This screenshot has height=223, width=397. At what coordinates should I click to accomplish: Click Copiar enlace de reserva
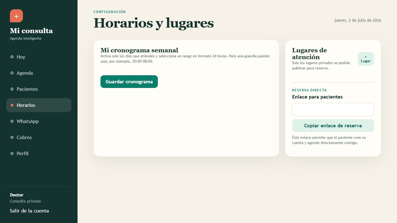pos(333,125)
